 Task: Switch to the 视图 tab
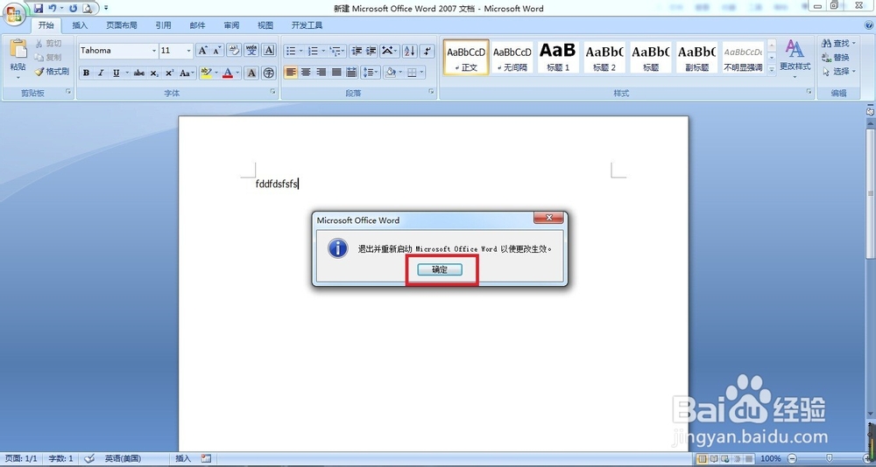click(x=265, y=25)
